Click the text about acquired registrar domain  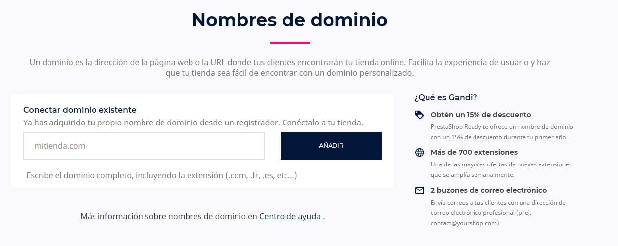[x=193, y=123]
